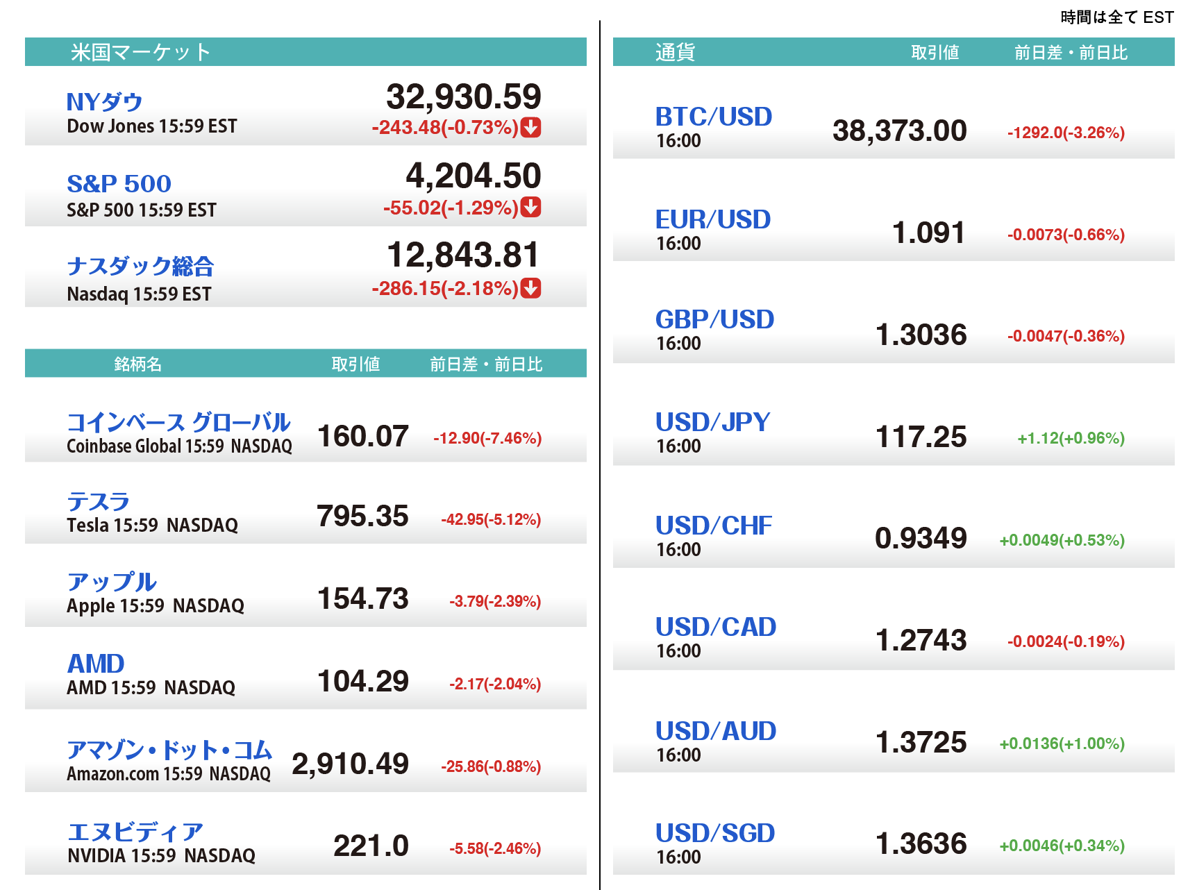Select the USD/JPY currency pair

tap(713, 422)
